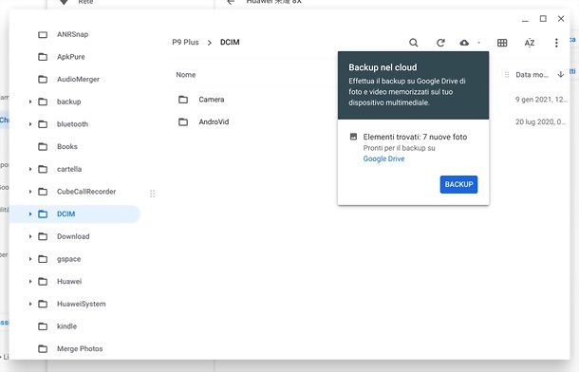Click the refresh icon
Viewport: 579px width, 372px height.
[x=440, y=43]
